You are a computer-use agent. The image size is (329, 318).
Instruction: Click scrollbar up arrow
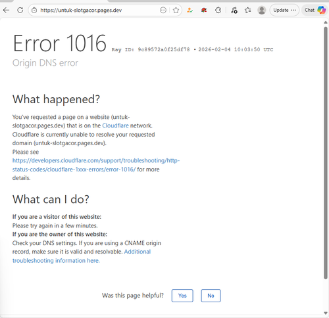pyautogui.click(x=326, y=22)
